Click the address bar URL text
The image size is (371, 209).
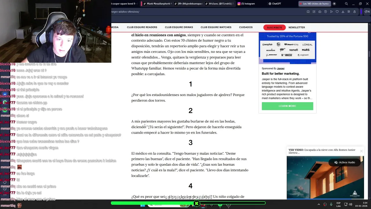(125, 12)
